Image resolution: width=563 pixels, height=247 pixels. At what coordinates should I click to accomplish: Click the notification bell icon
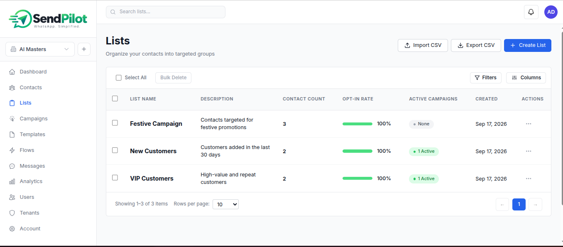click(x=531, y=12)
